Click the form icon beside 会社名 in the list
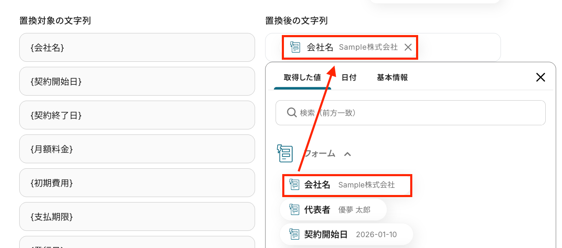Image resolution: width=562 pixels, height=248 pixels. (x=294, y=185)
